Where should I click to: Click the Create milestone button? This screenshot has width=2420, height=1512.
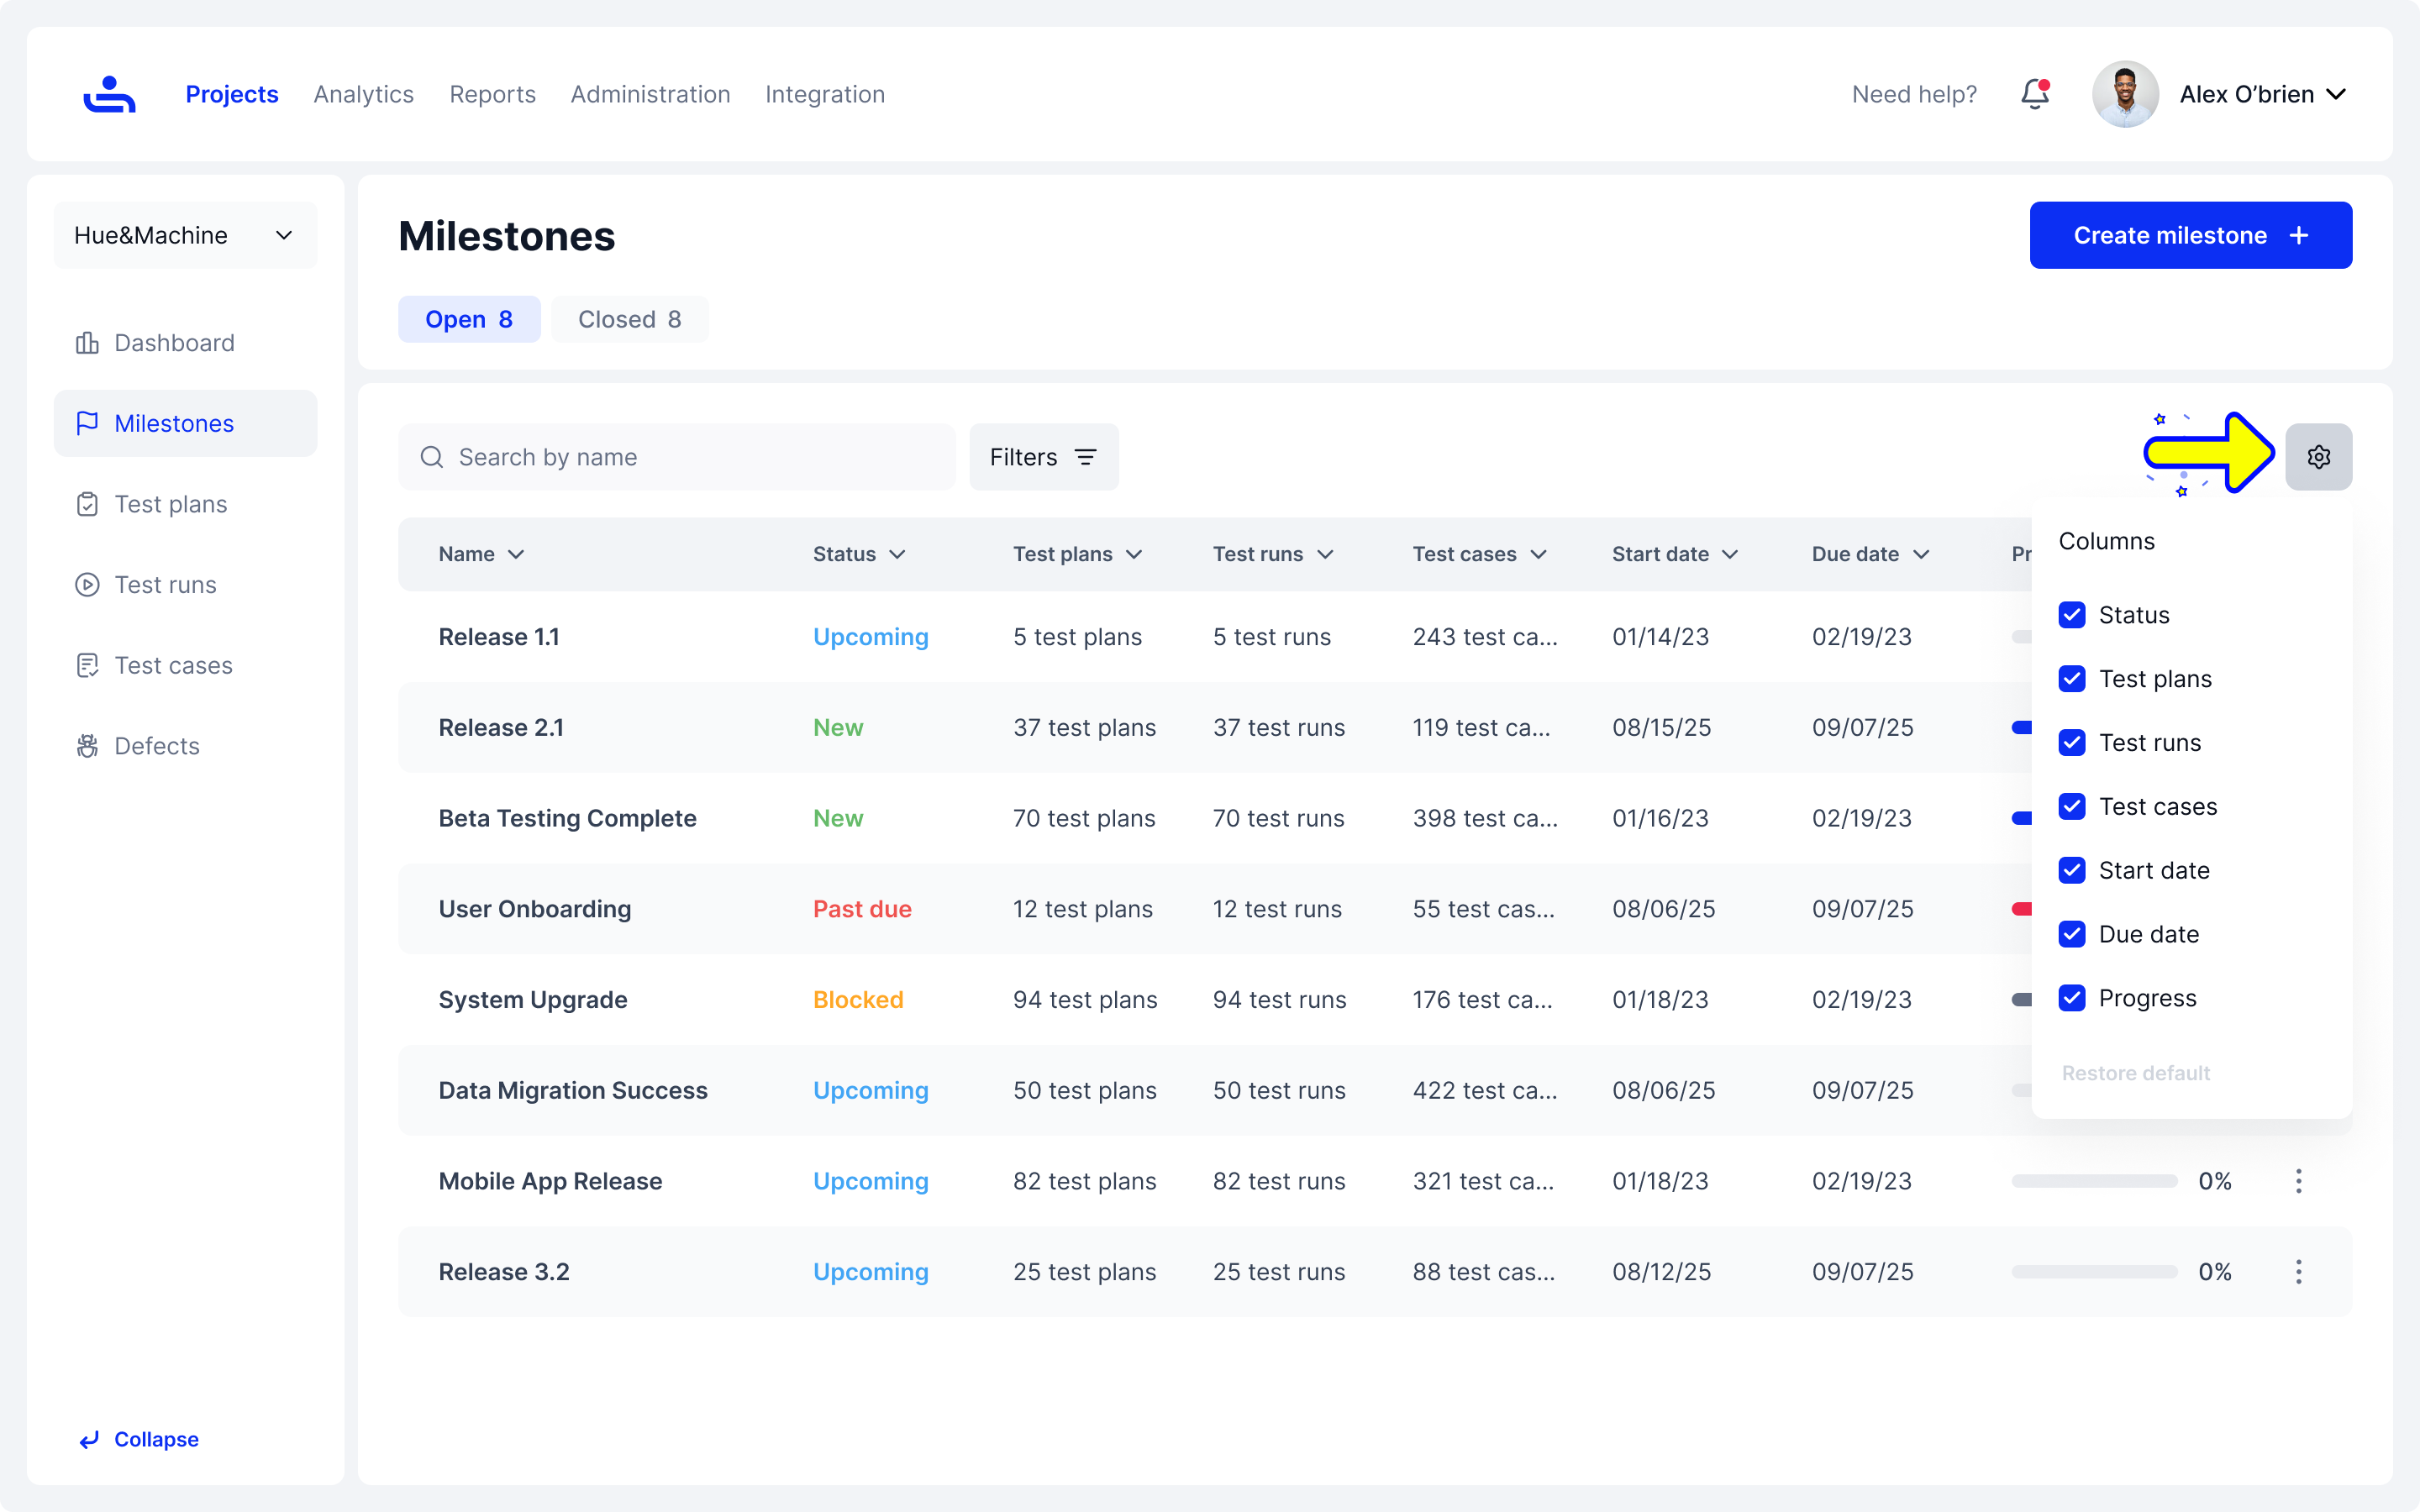pyautogui.click(x=2190, y=235)
